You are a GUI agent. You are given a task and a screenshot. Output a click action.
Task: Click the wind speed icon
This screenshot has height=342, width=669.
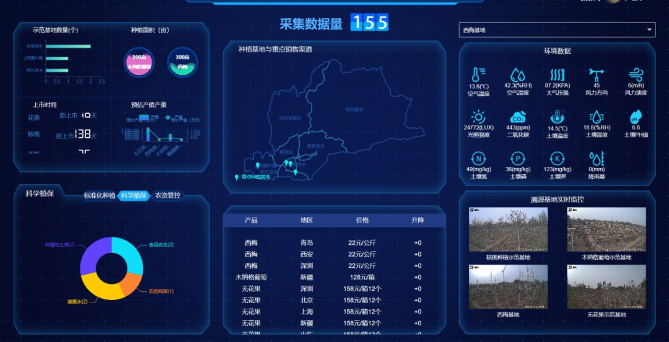(x=636, y=75)
